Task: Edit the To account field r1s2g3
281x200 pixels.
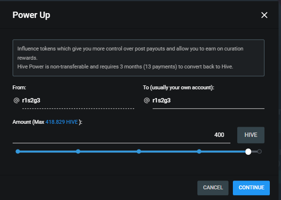Action: (x=209, y=100)
